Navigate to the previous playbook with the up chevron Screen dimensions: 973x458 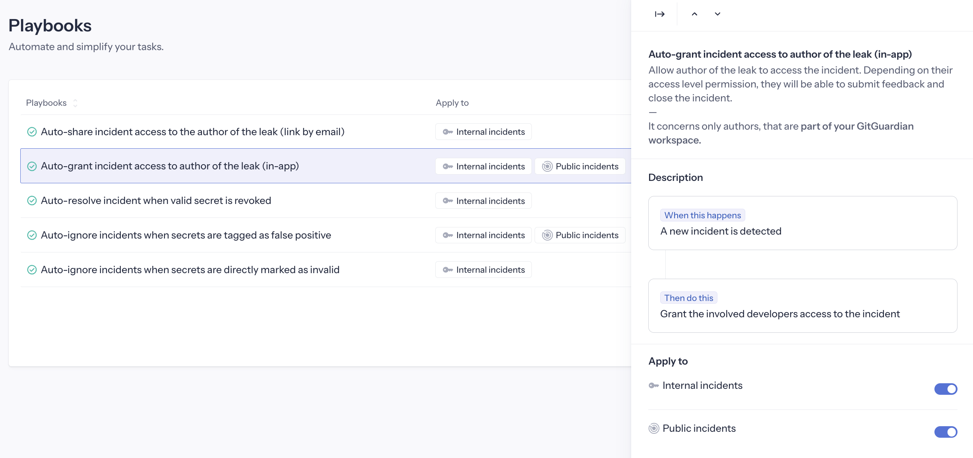(694, 14)
